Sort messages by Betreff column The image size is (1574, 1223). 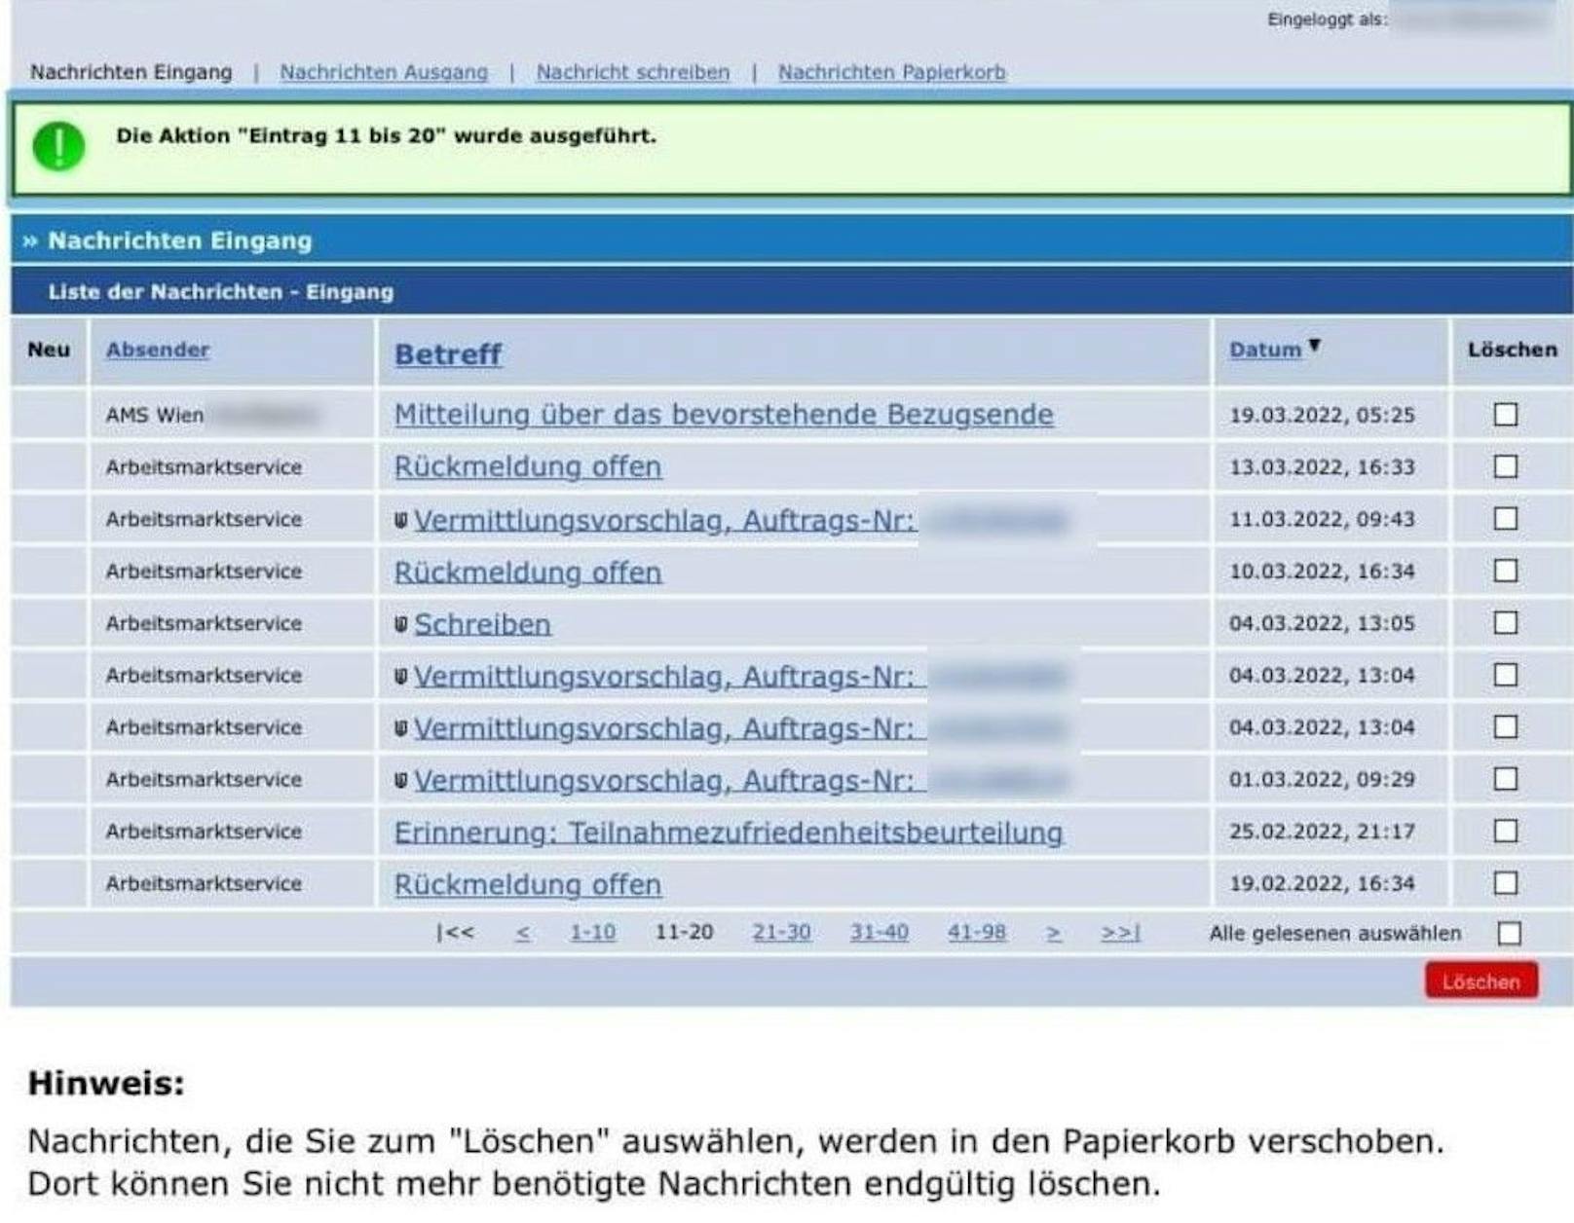pyautogui.click(x=448, y=353)
